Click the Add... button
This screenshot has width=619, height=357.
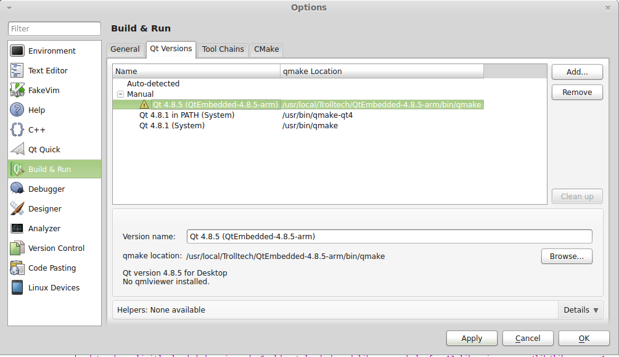(x=577, y=72)
